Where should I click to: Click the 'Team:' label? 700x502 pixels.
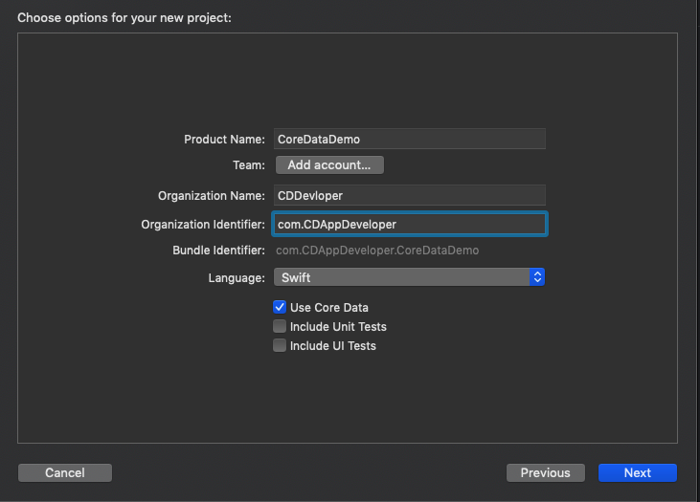248,165
